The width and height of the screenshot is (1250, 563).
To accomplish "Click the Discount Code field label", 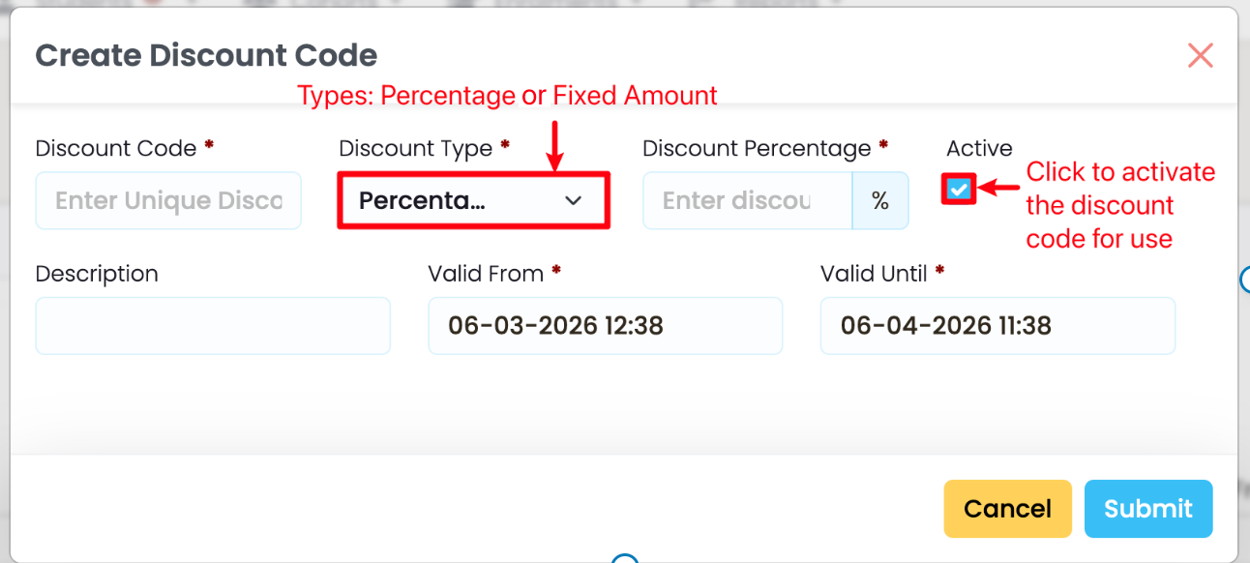I will coord(115,149).
